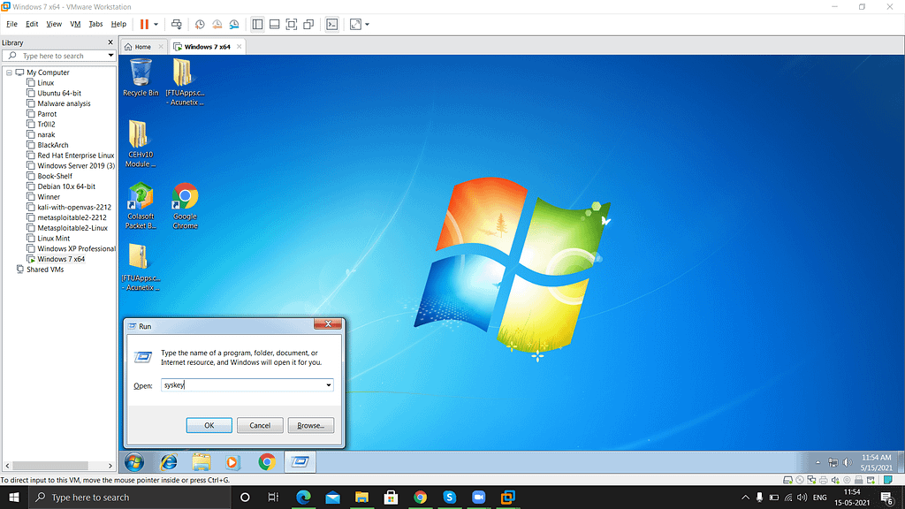Open the power options dropdown beside Pause
This screenshot has width=905, height=509.
click(156, 24)
